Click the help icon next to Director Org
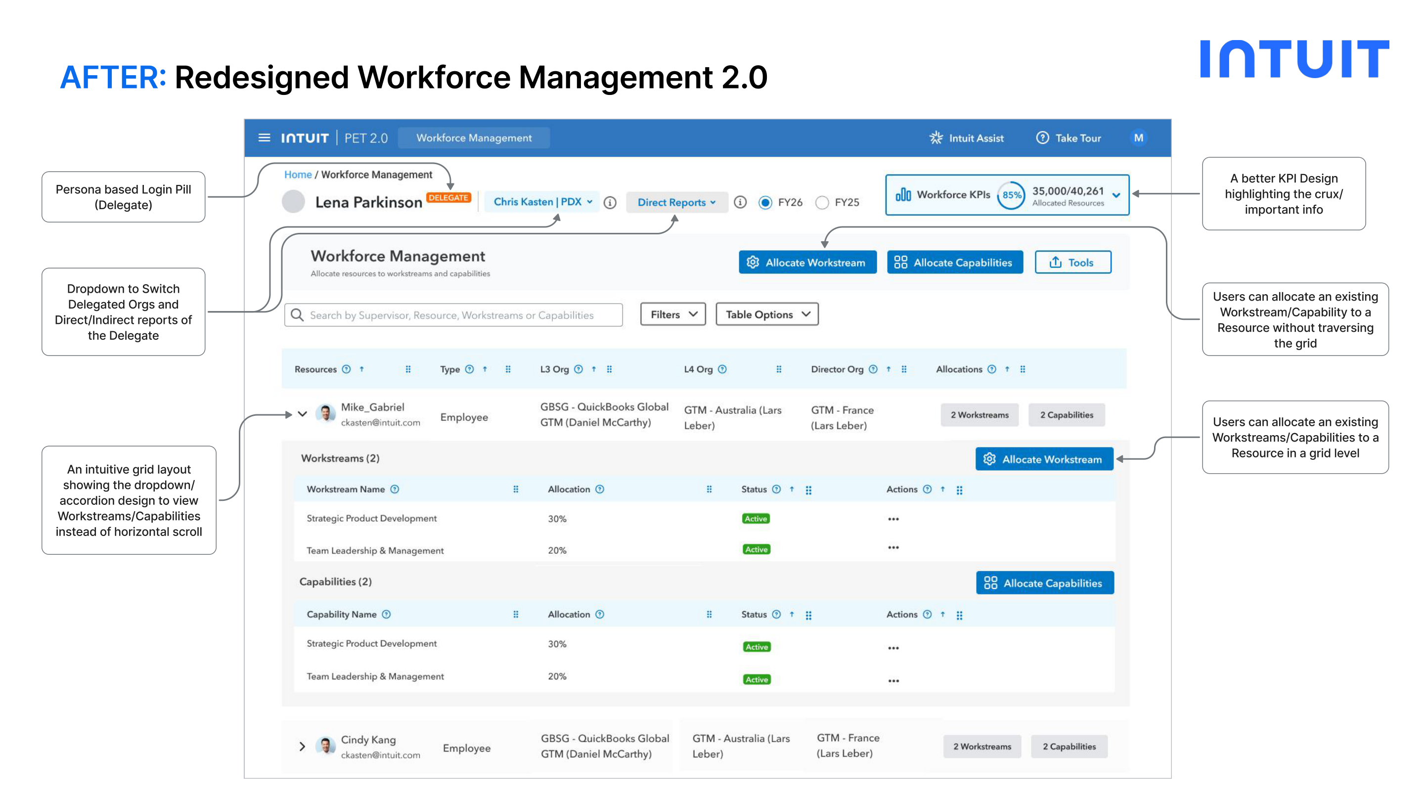Image resolution: width=1424 pixels, height=801 pixels. 873,369
